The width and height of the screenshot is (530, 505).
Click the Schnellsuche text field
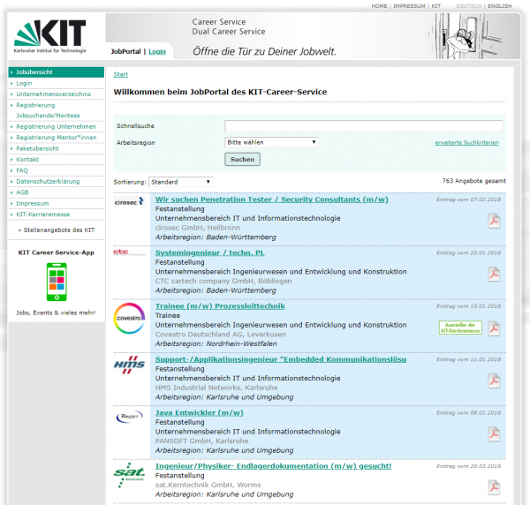tap(363, 125)
